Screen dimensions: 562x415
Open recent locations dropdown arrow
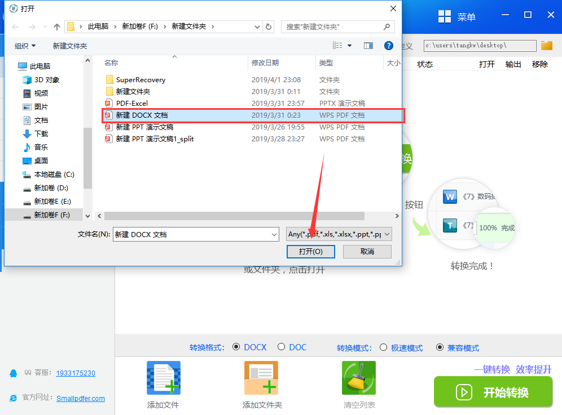(x=45, y=27)
